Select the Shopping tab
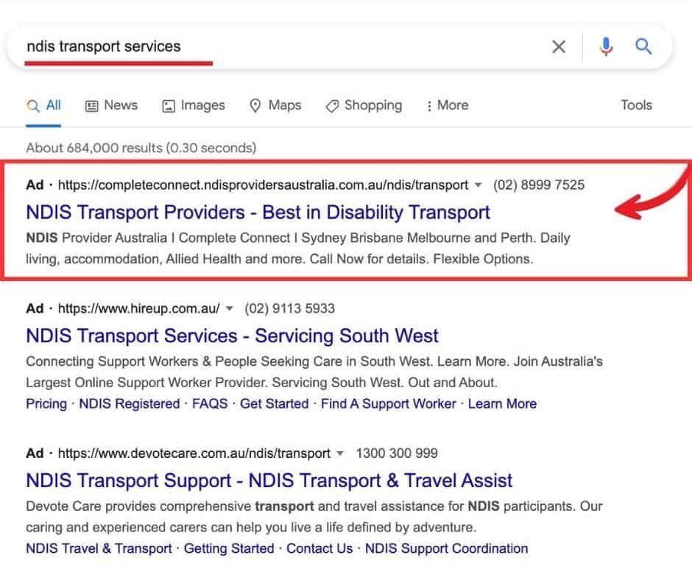The width and height of the screenshot is (692, 577). click(364, 105)
